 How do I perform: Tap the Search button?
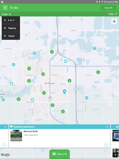108,8
